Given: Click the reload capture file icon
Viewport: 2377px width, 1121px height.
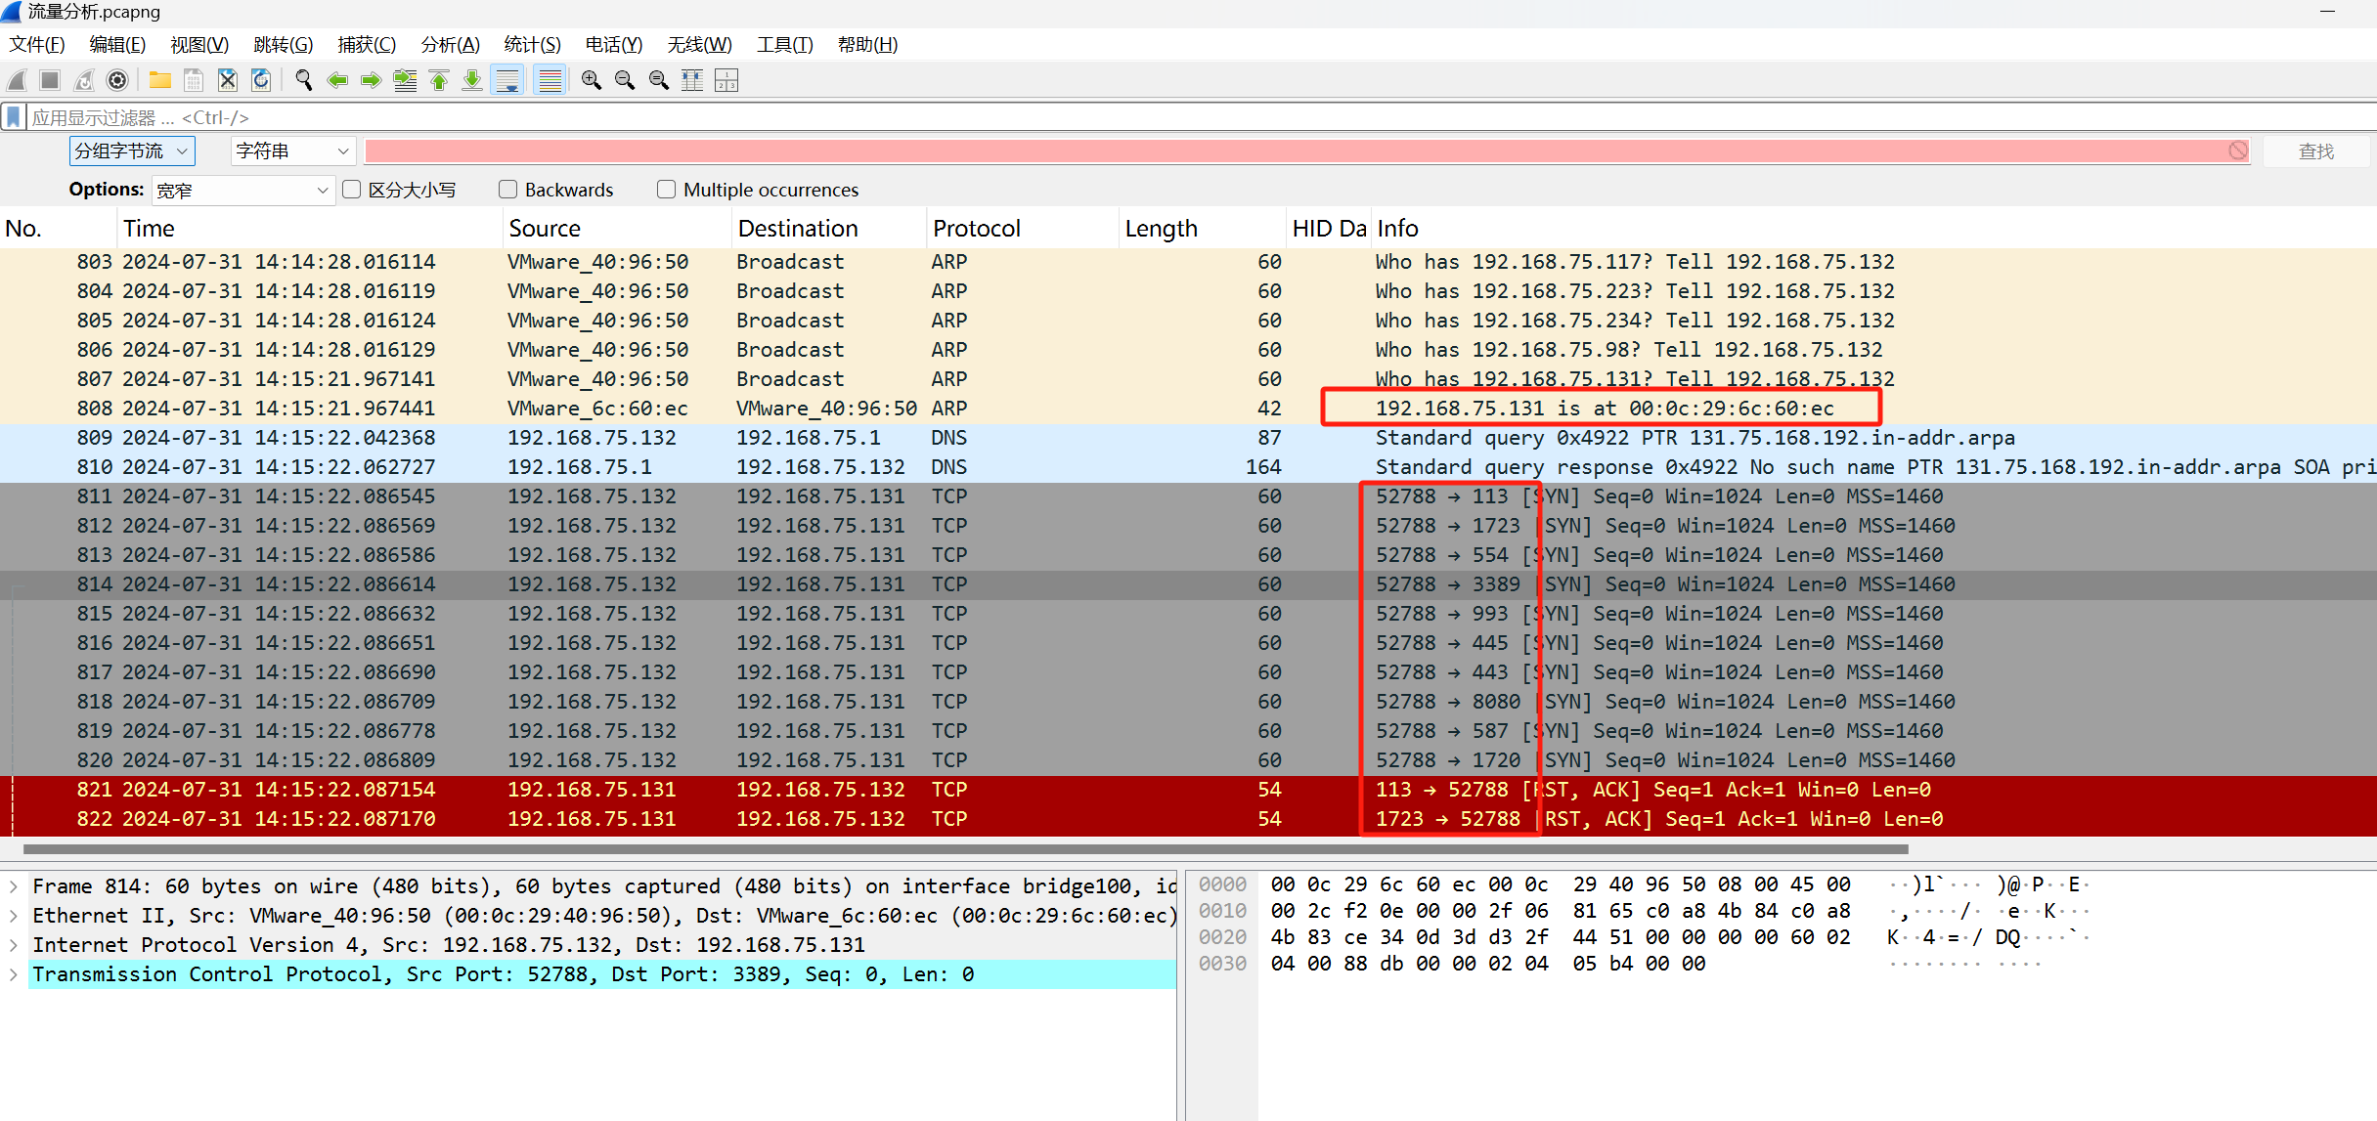Looking at the screenshot, I should click(261, 80).
